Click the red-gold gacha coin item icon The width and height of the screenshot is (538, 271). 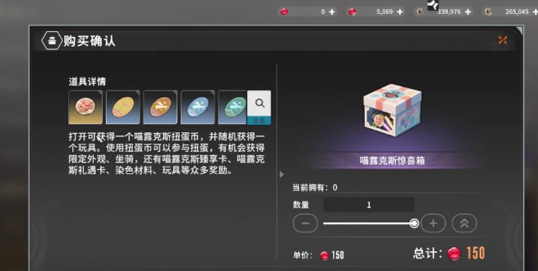point(85,107)
